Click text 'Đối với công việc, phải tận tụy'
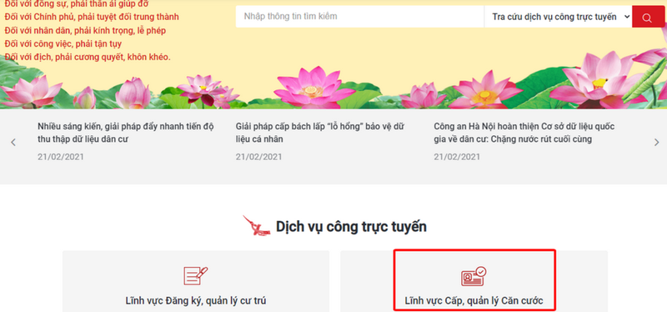 coord(63,44)
